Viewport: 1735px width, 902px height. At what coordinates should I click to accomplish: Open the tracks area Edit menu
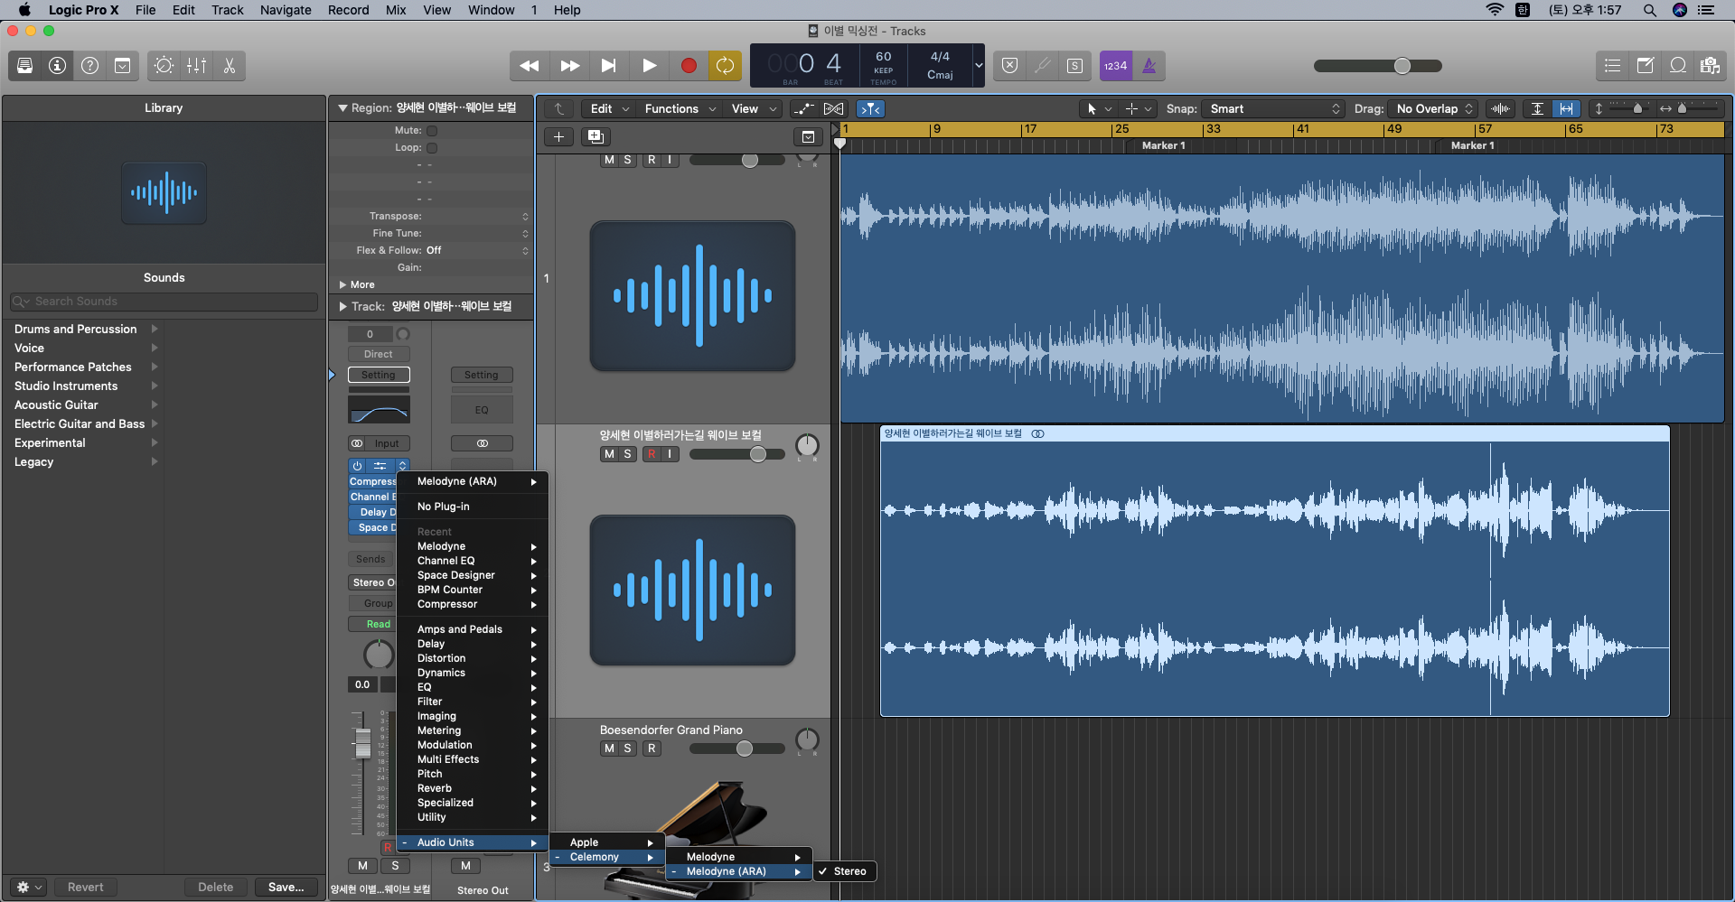(x=609, y=109)
